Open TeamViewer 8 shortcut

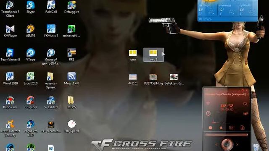pyautogui.click(x=10, y=55)
